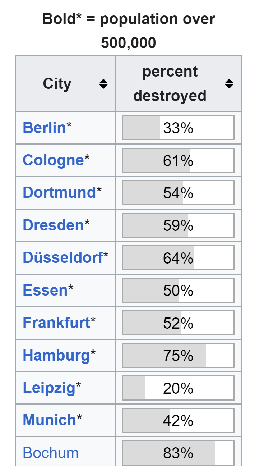Screen dimensions: 255x466
Task: Click Hamburg's 75% progress bar
Action: pyautogui.click(x=178, y=355)
